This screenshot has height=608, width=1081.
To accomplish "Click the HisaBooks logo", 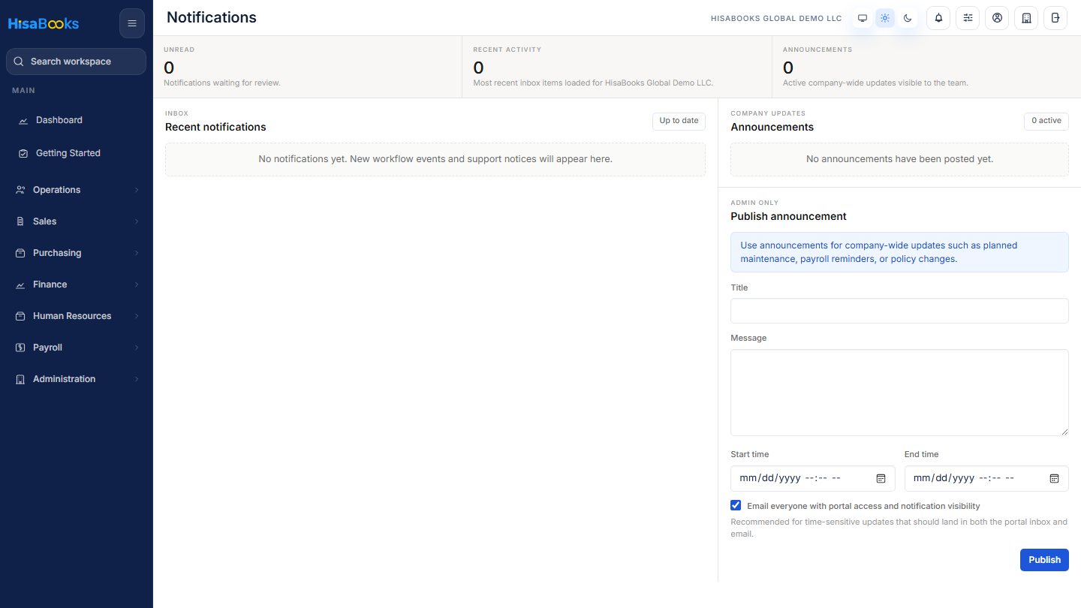I will [44, 23].
